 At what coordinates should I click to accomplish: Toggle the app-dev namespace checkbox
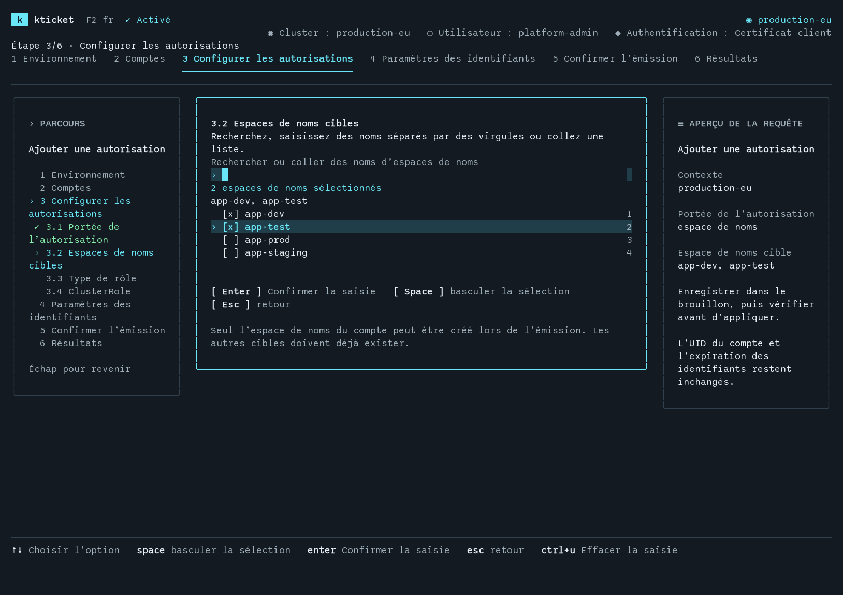click(231, 214)
